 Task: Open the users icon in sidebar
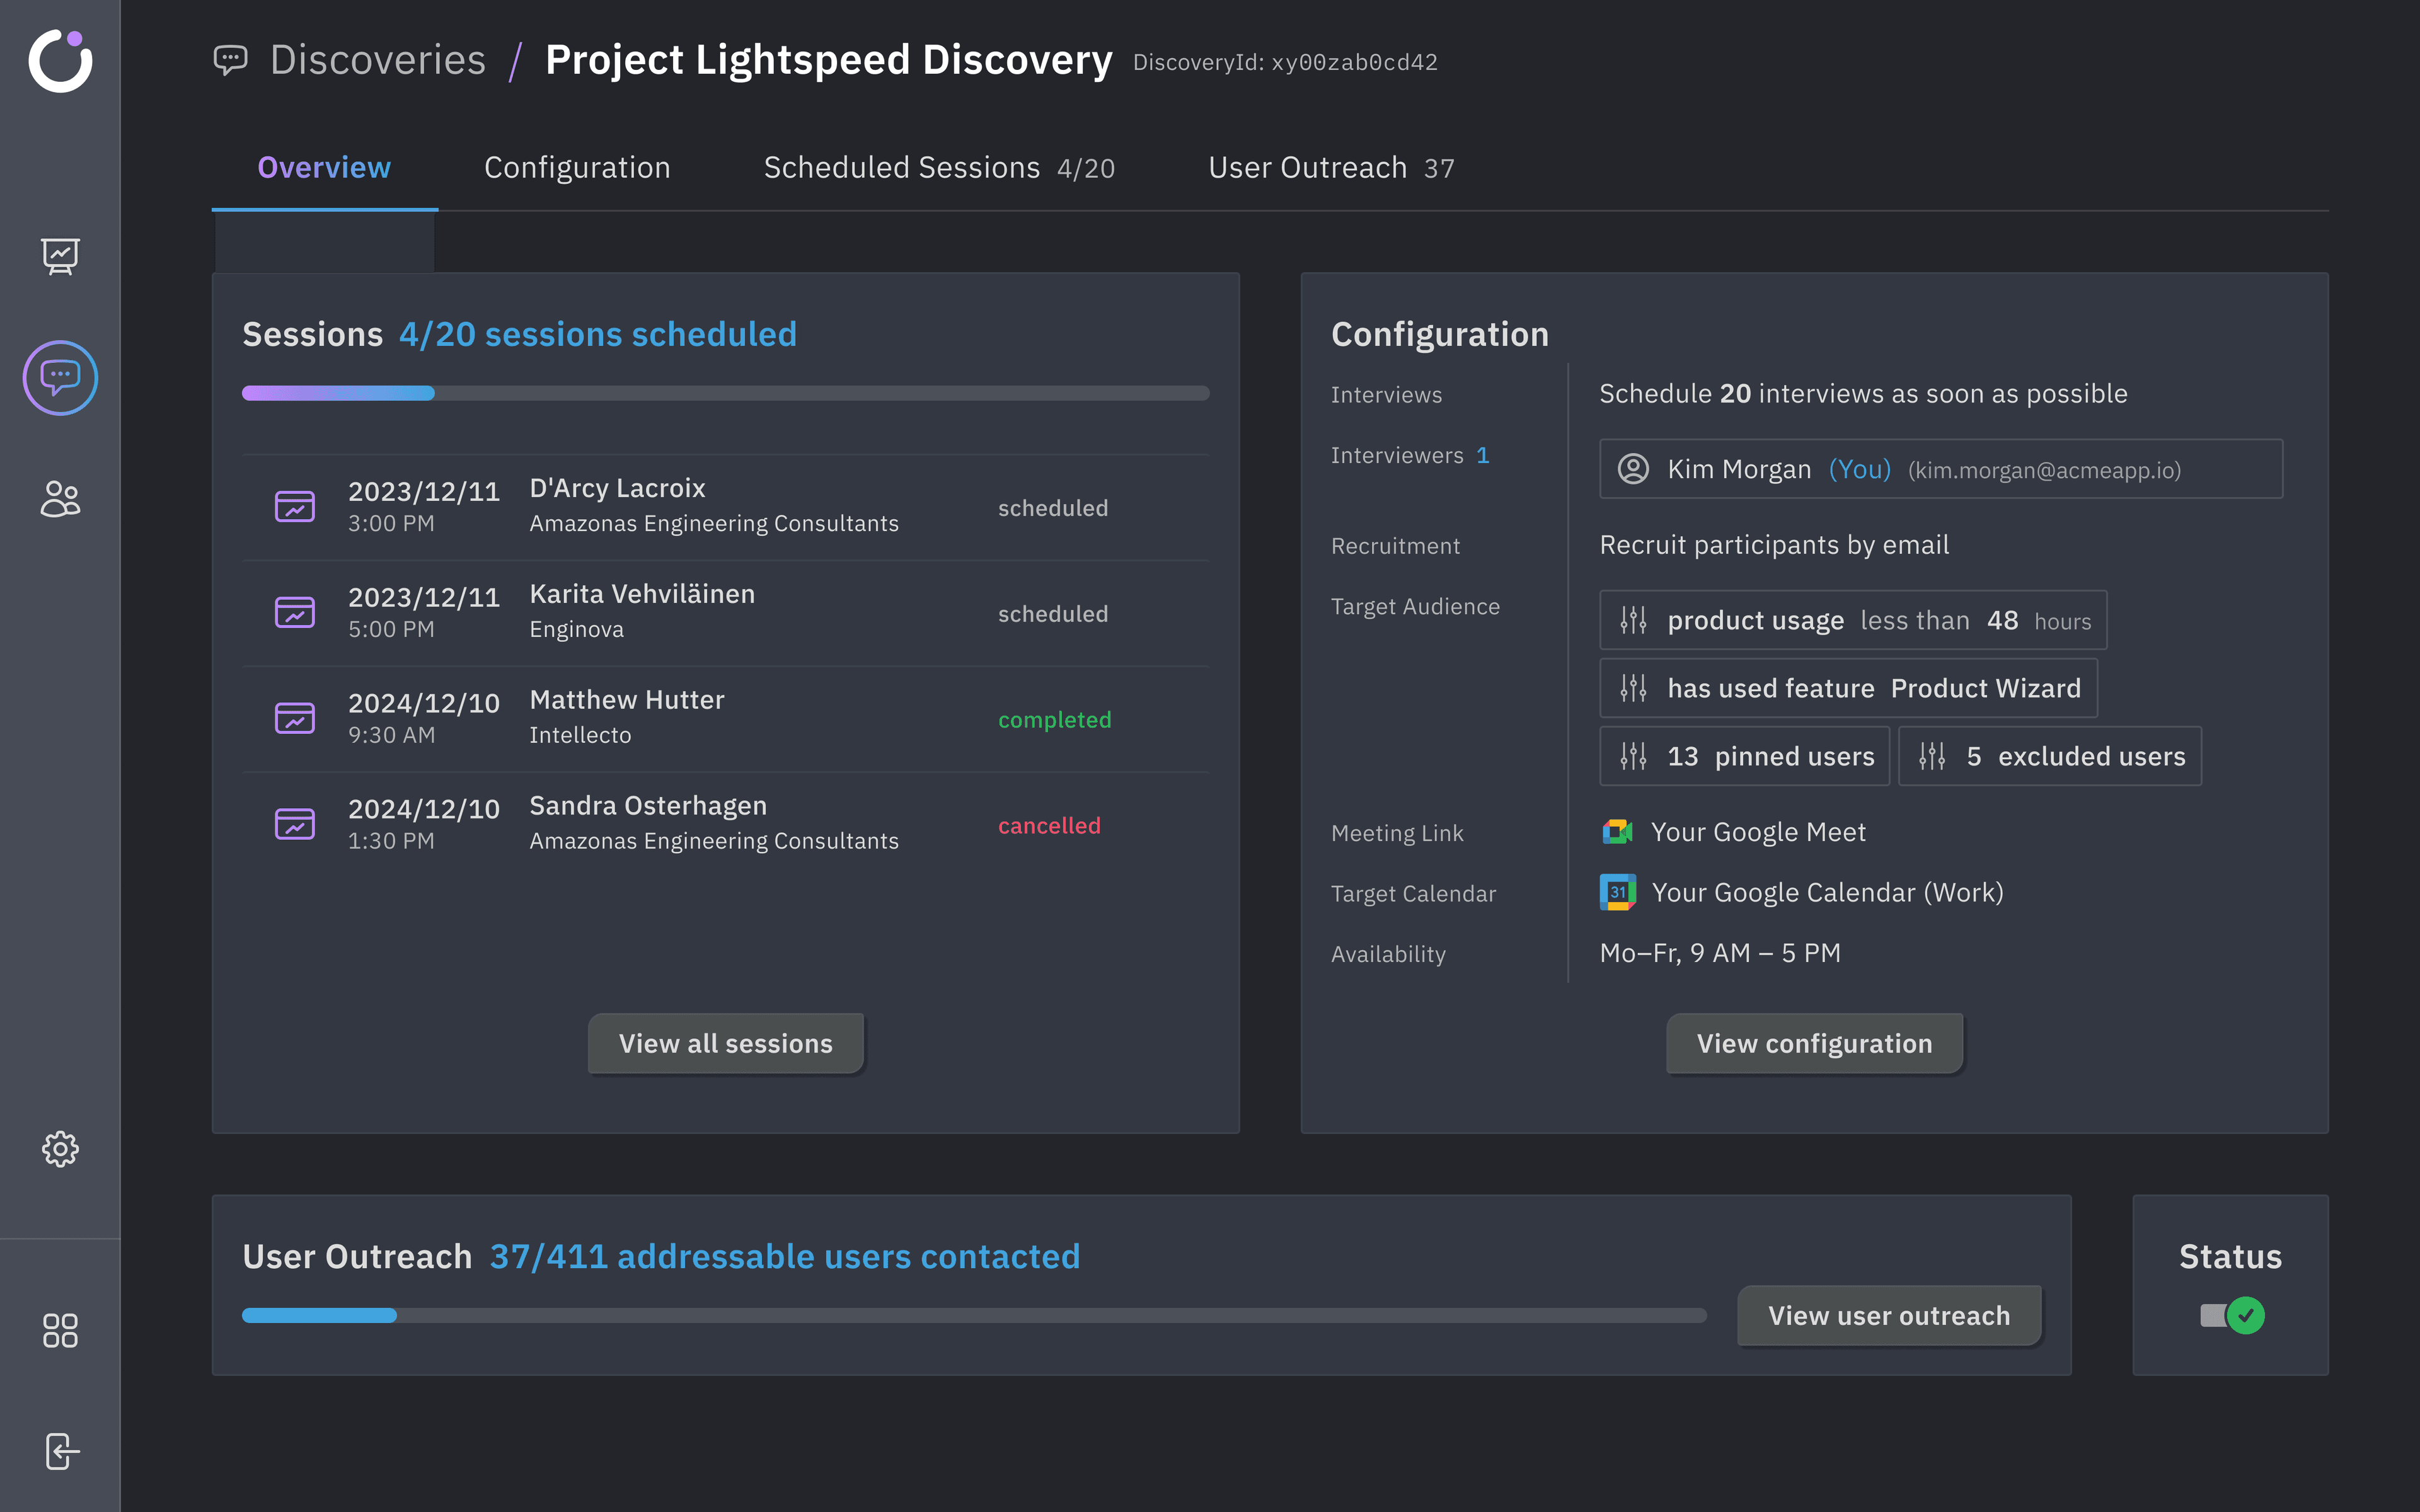tap(60, 498)
